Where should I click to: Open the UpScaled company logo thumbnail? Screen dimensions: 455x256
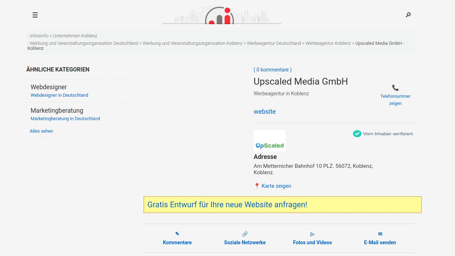[x=270, y=141]
